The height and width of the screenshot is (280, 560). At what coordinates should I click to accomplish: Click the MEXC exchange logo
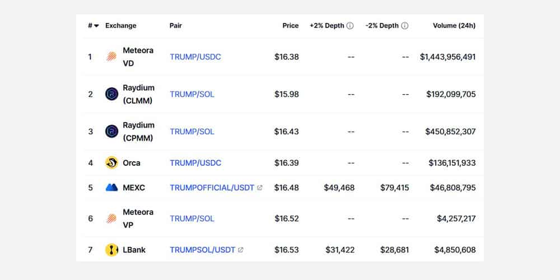(111, 188)
